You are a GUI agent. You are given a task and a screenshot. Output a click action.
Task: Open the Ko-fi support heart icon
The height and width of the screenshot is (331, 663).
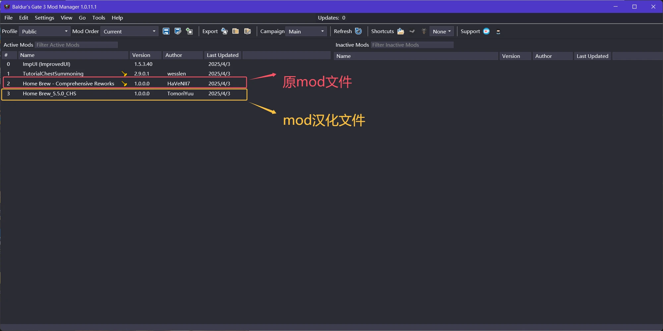point(486,31)
